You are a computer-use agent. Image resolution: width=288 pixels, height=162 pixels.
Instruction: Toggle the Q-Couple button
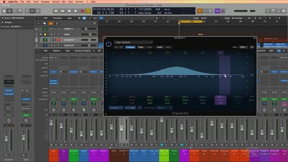click(130, 108)
